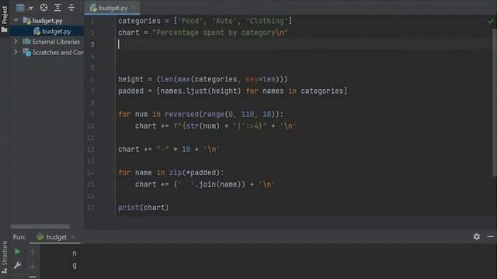Hide the Run tool window
497x279 pixels.
(490, 236)
